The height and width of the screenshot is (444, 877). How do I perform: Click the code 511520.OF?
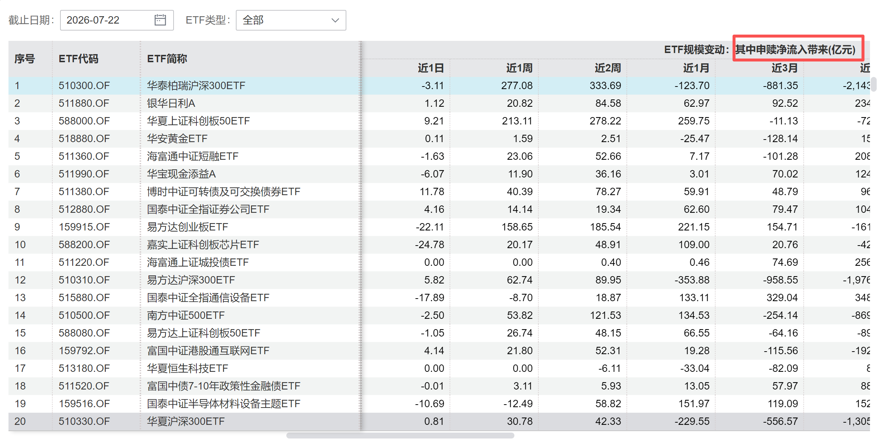(x=84, y=386)
